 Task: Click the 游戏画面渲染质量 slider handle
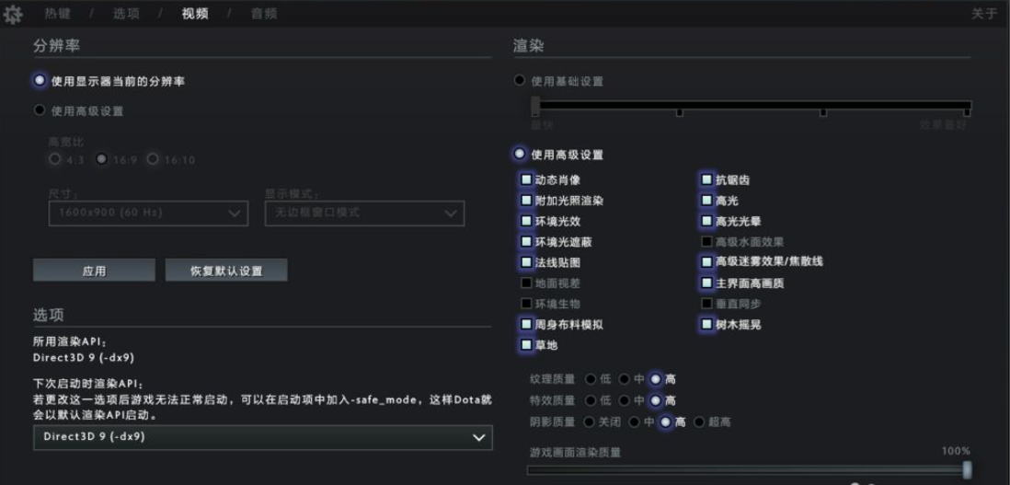[967, 469]
